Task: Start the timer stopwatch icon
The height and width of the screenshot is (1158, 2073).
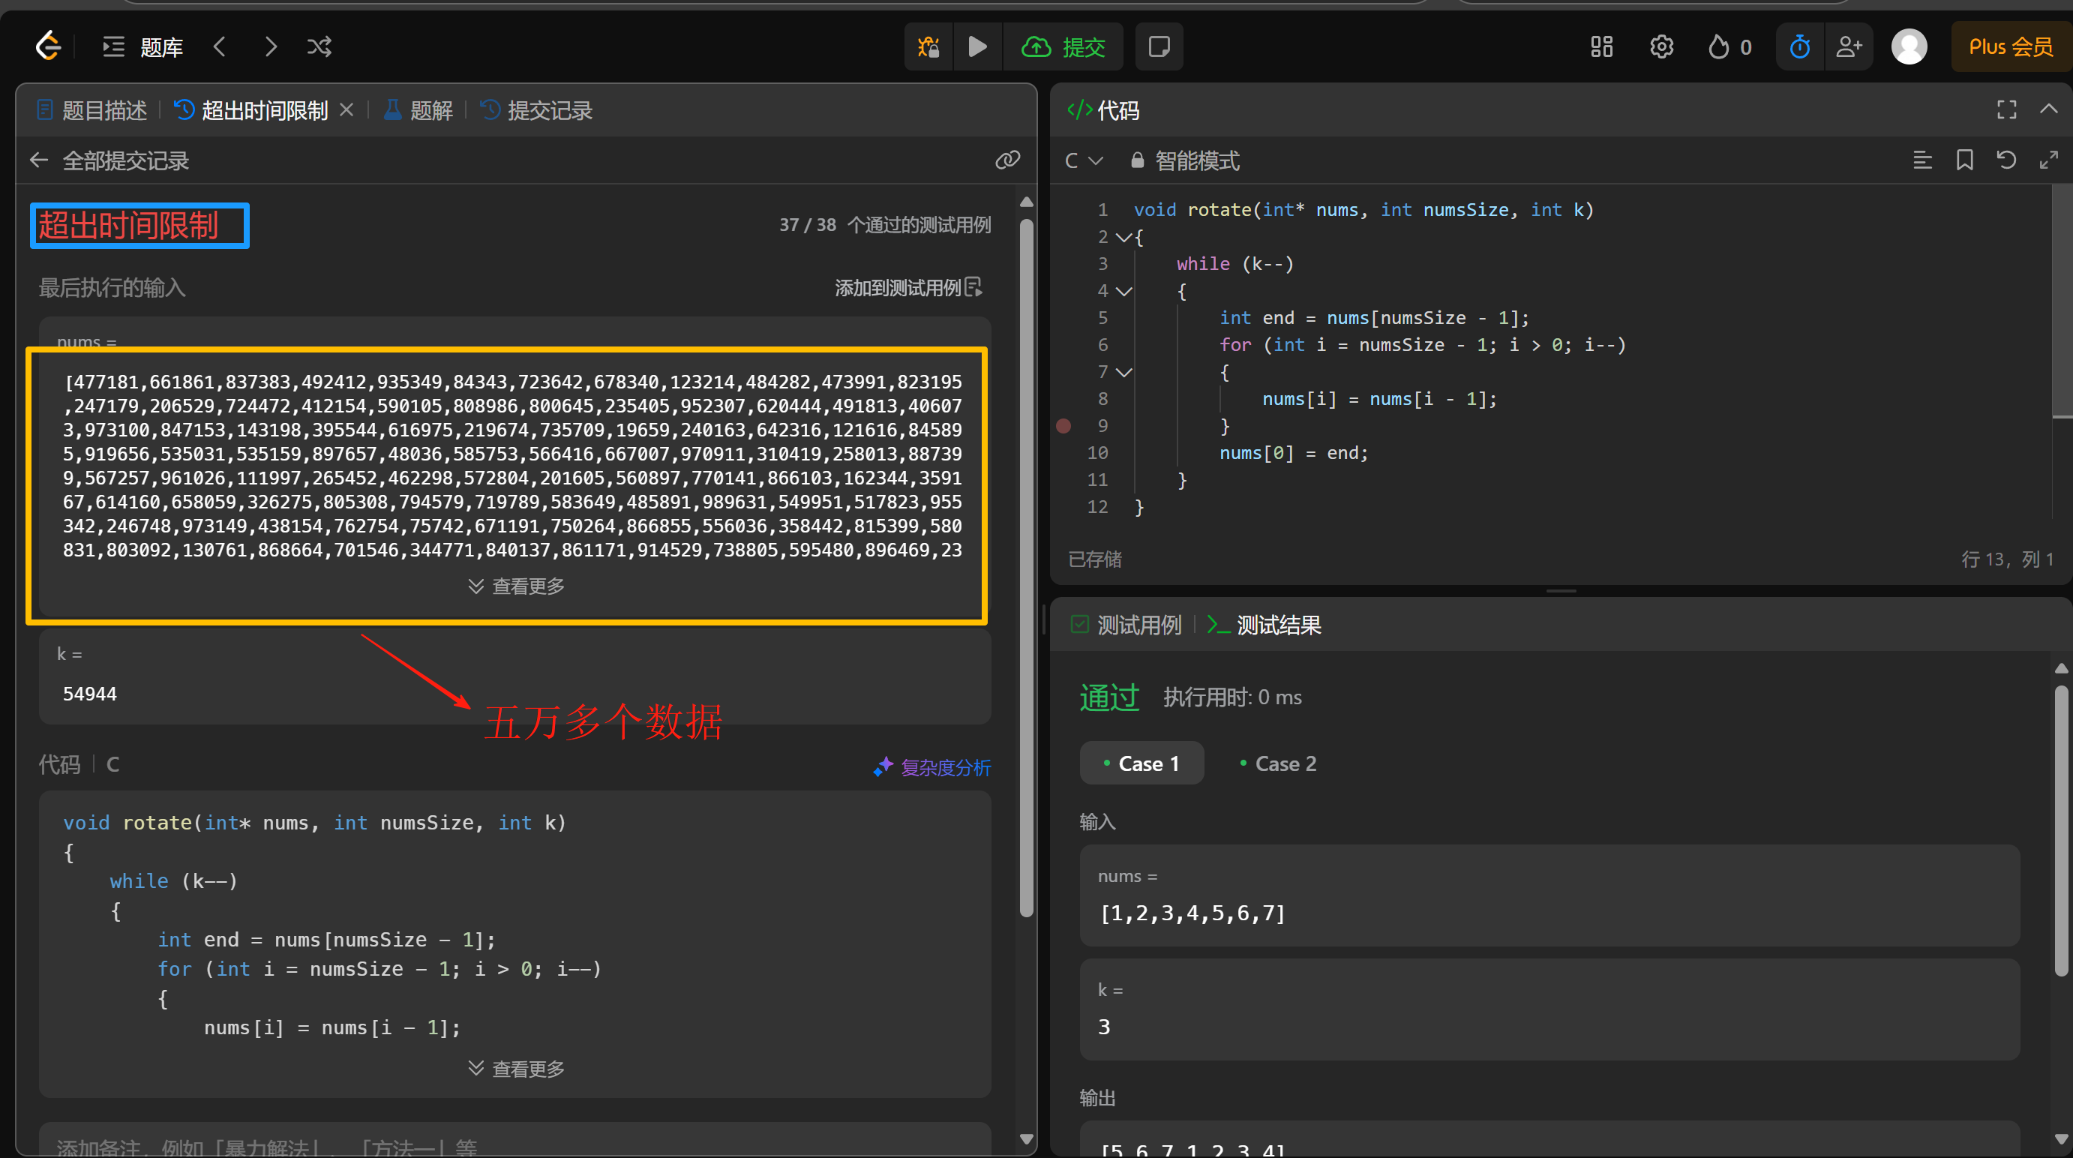Action: 1799,46
